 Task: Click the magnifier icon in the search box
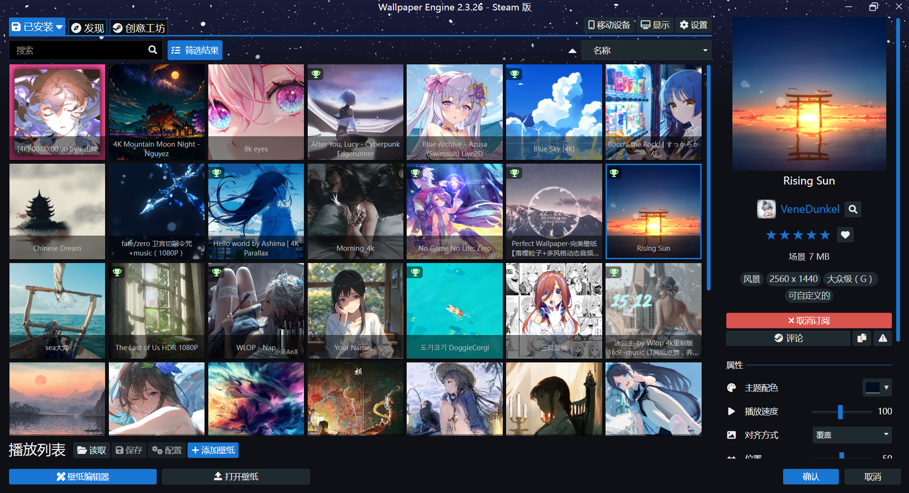(152, 50)
